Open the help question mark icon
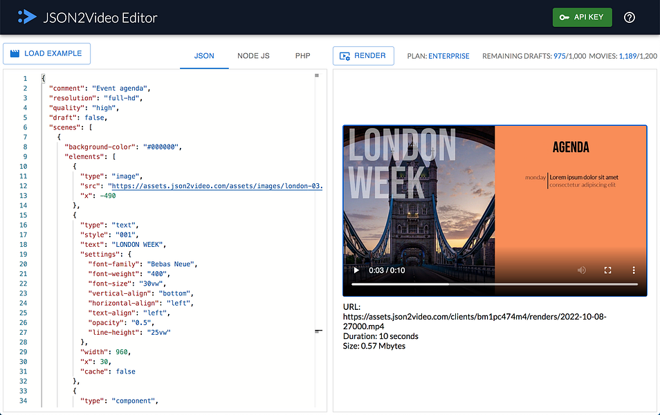Viewport: 660px width, 415px height. [x=629, y=18]
